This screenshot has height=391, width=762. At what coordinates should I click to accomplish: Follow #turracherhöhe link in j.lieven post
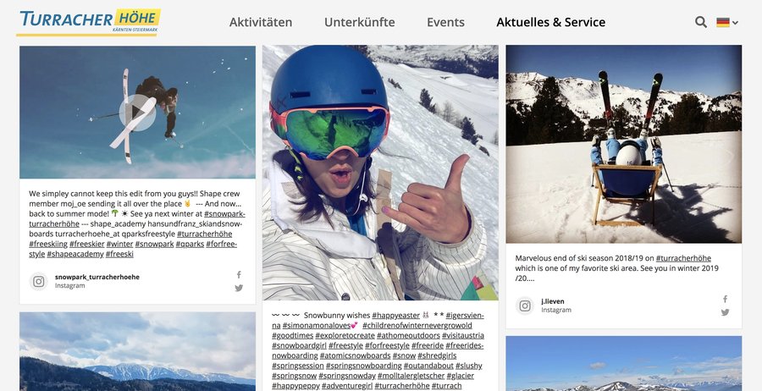[683, 258]
